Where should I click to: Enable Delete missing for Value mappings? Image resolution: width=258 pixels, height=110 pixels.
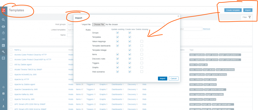[x=142, y=41]
